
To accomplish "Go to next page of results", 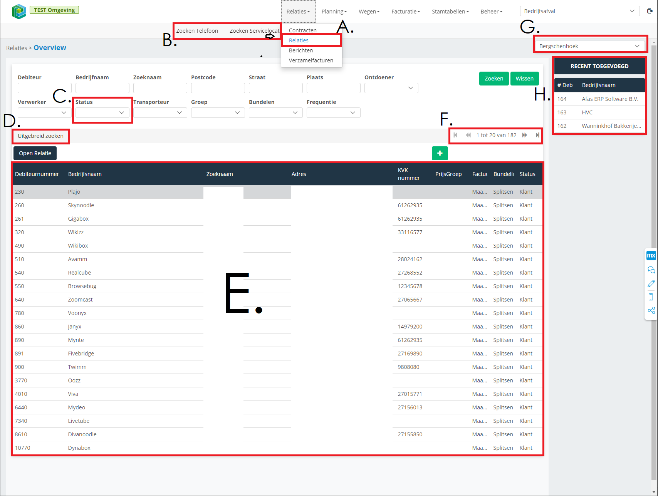I will pos(525,135).
